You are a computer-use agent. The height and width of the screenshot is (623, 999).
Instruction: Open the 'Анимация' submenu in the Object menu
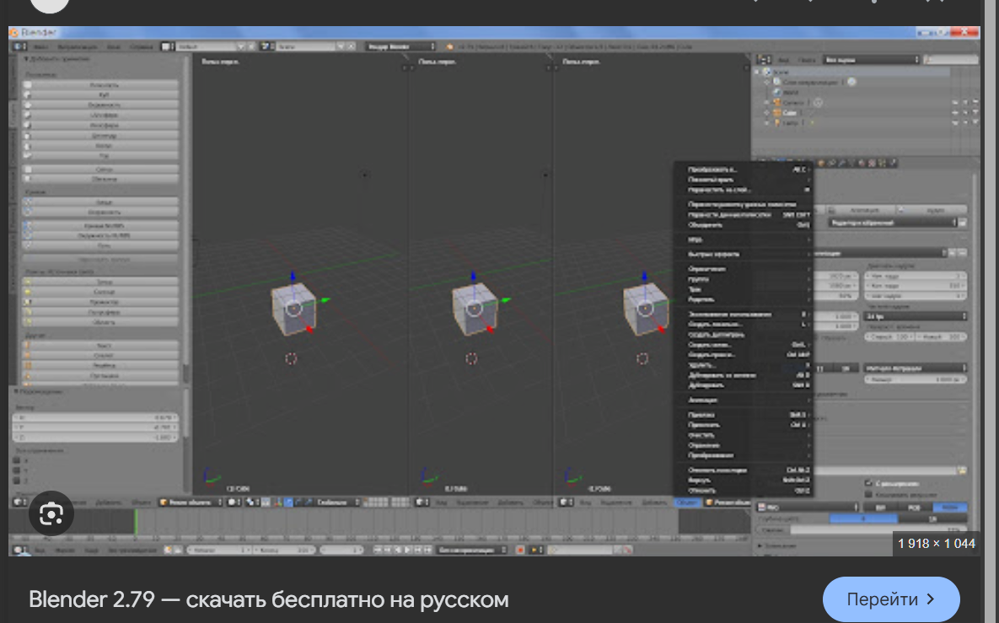pos(744,400)
